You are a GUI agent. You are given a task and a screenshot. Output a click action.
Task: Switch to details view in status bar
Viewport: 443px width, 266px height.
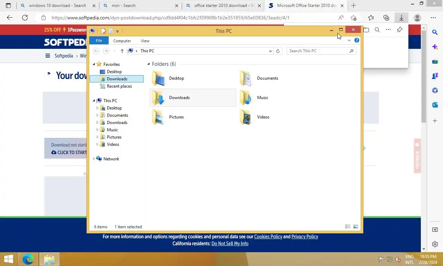click(347, 227)
